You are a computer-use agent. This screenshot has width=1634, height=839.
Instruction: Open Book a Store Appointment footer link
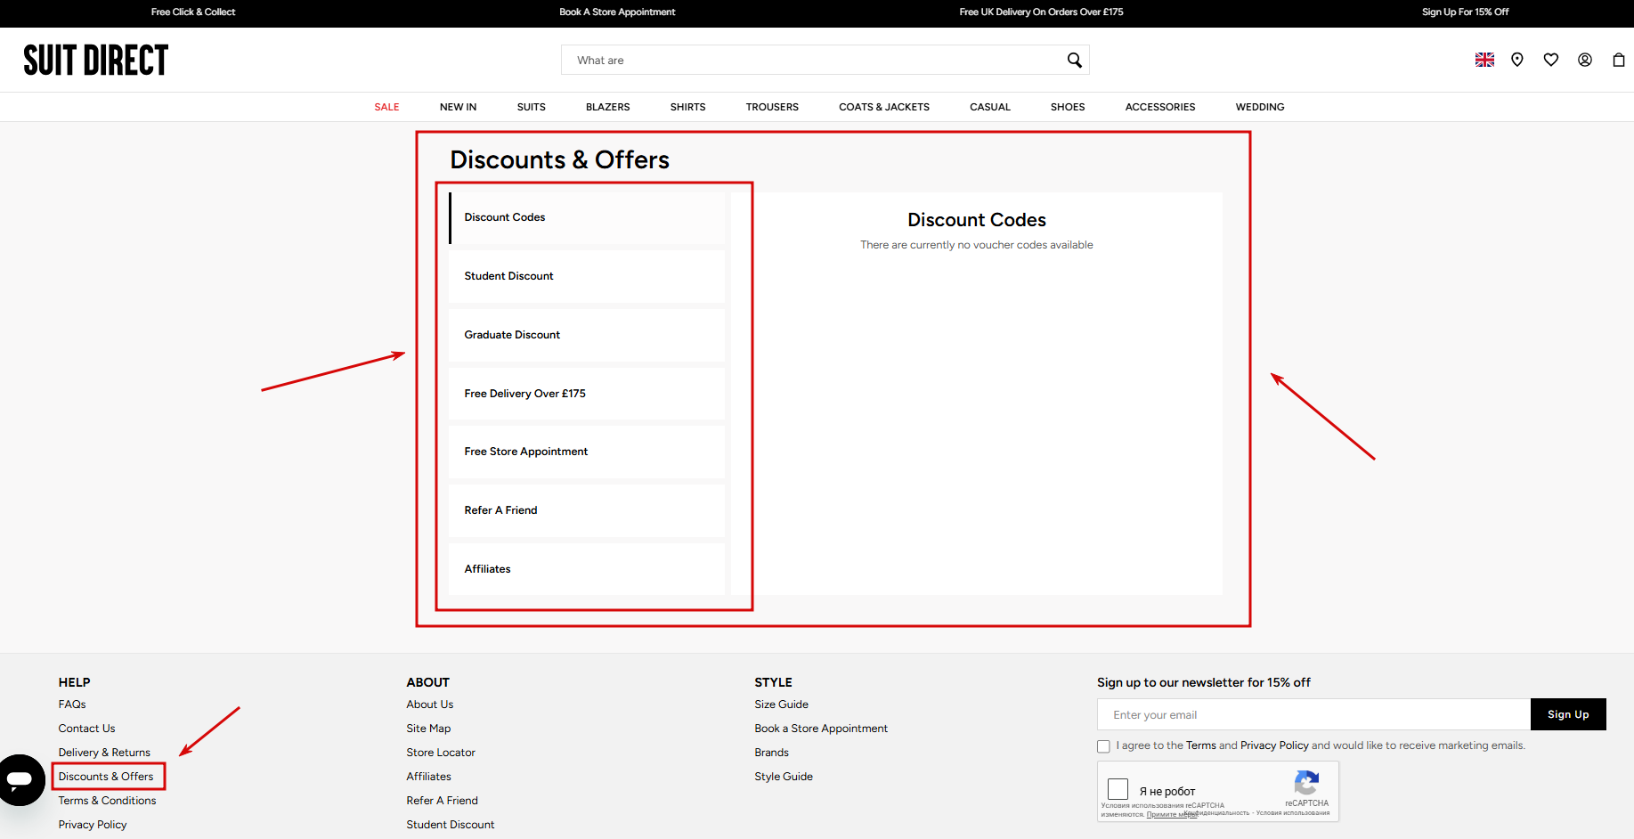click(821, 729)
